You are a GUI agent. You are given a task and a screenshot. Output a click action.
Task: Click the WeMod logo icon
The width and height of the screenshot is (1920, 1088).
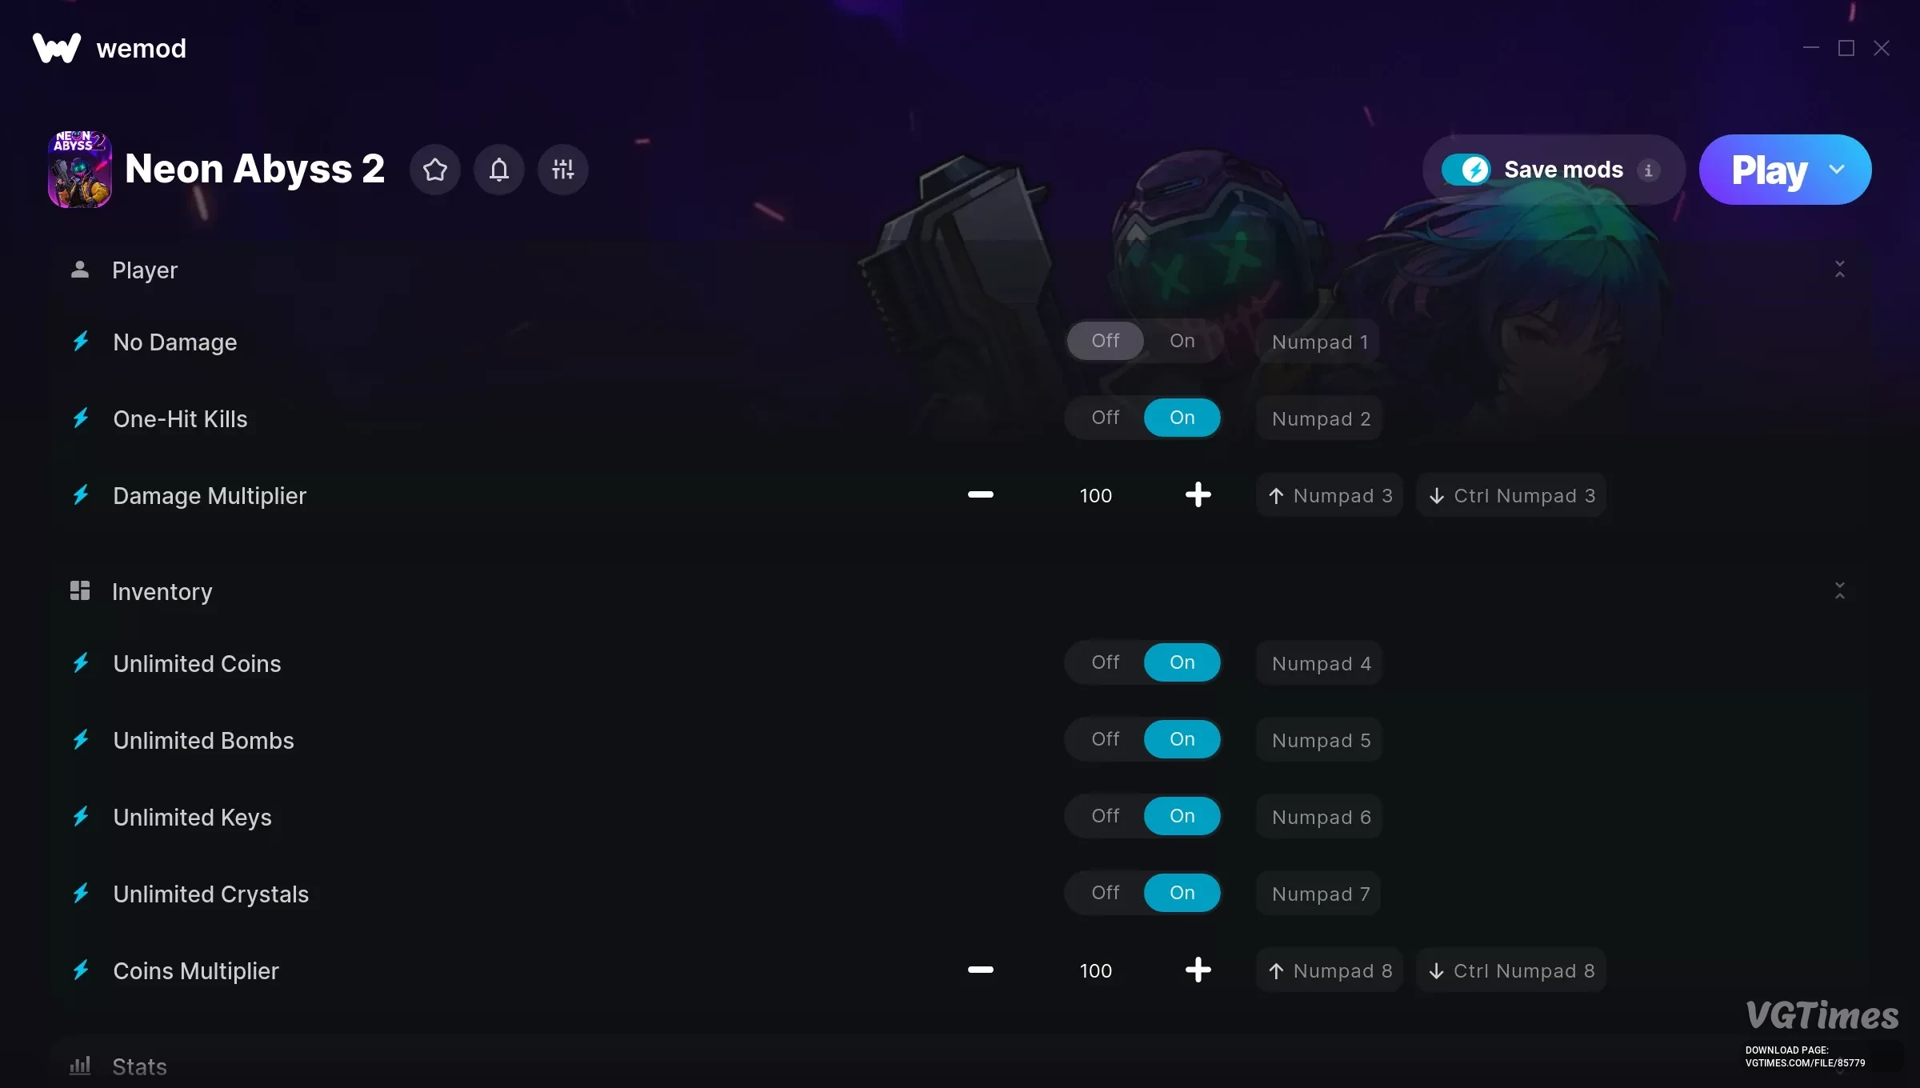[x=57, y=48]
